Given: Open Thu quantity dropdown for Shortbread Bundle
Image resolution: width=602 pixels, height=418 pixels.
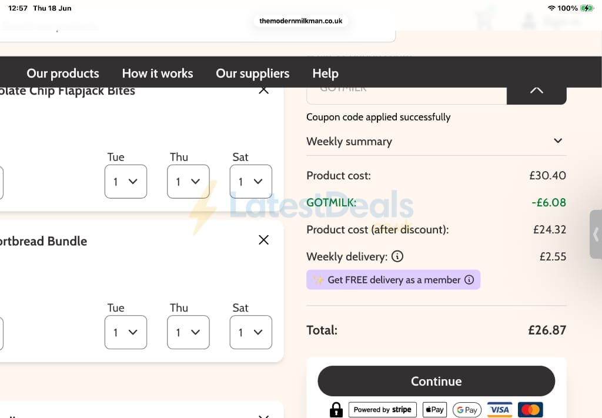Looking at the screenshot, I should pos(188,332).
